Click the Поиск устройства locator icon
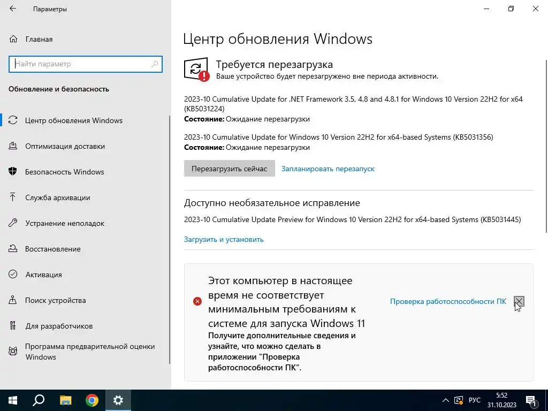This screenshot has width=548, height=411. pos(13,300)
